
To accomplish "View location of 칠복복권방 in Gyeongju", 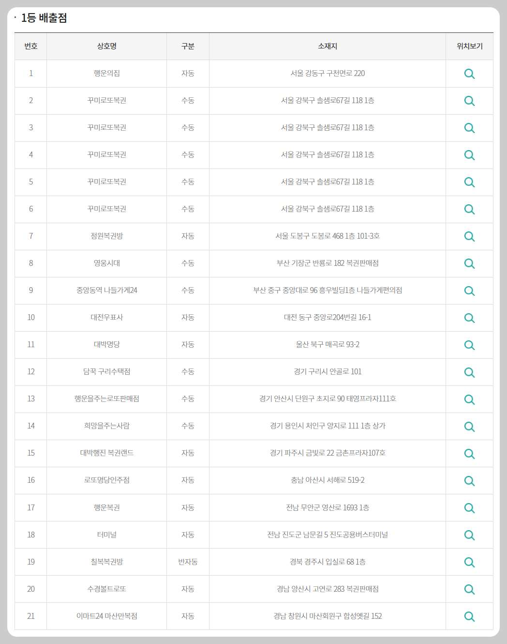I will pyautogui.click(x=469, y=562).
